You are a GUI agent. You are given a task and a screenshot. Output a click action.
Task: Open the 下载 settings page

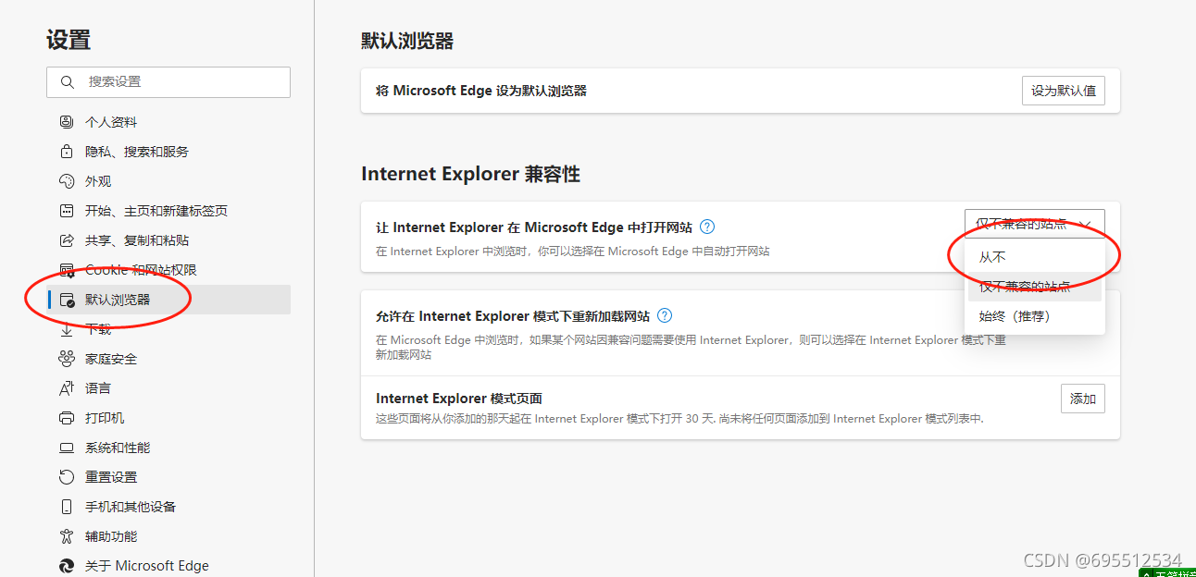tap(168, 329)
